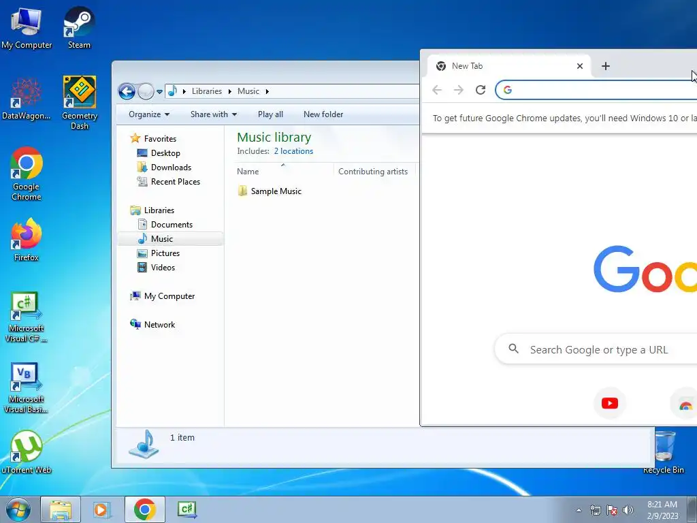697x523 pixels.
Task: Click the Windows Start orb
Action: (18, 509)
